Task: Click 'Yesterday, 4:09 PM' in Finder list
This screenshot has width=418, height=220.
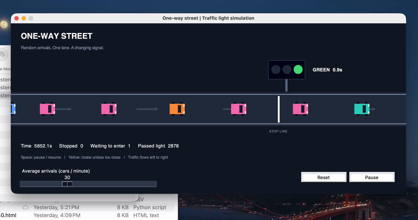Action: (x=57, y=215)
